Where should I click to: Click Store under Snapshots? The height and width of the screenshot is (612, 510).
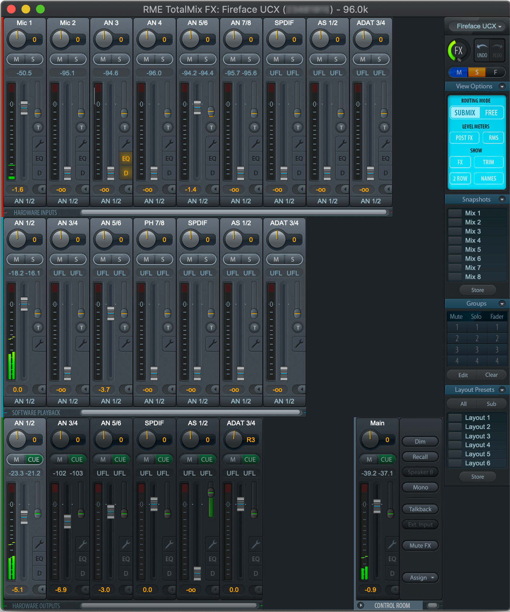477,290
